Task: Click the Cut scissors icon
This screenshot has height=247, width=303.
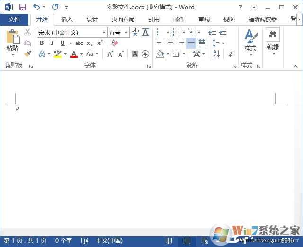Action: tap(27, 32)
